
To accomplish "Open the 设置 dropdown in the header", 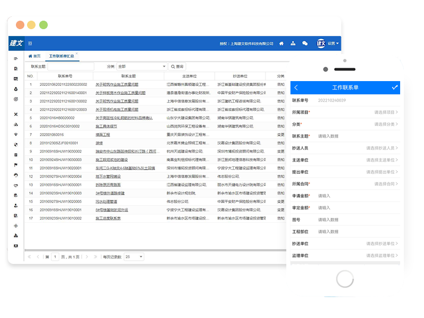I will tap(333, 43).
